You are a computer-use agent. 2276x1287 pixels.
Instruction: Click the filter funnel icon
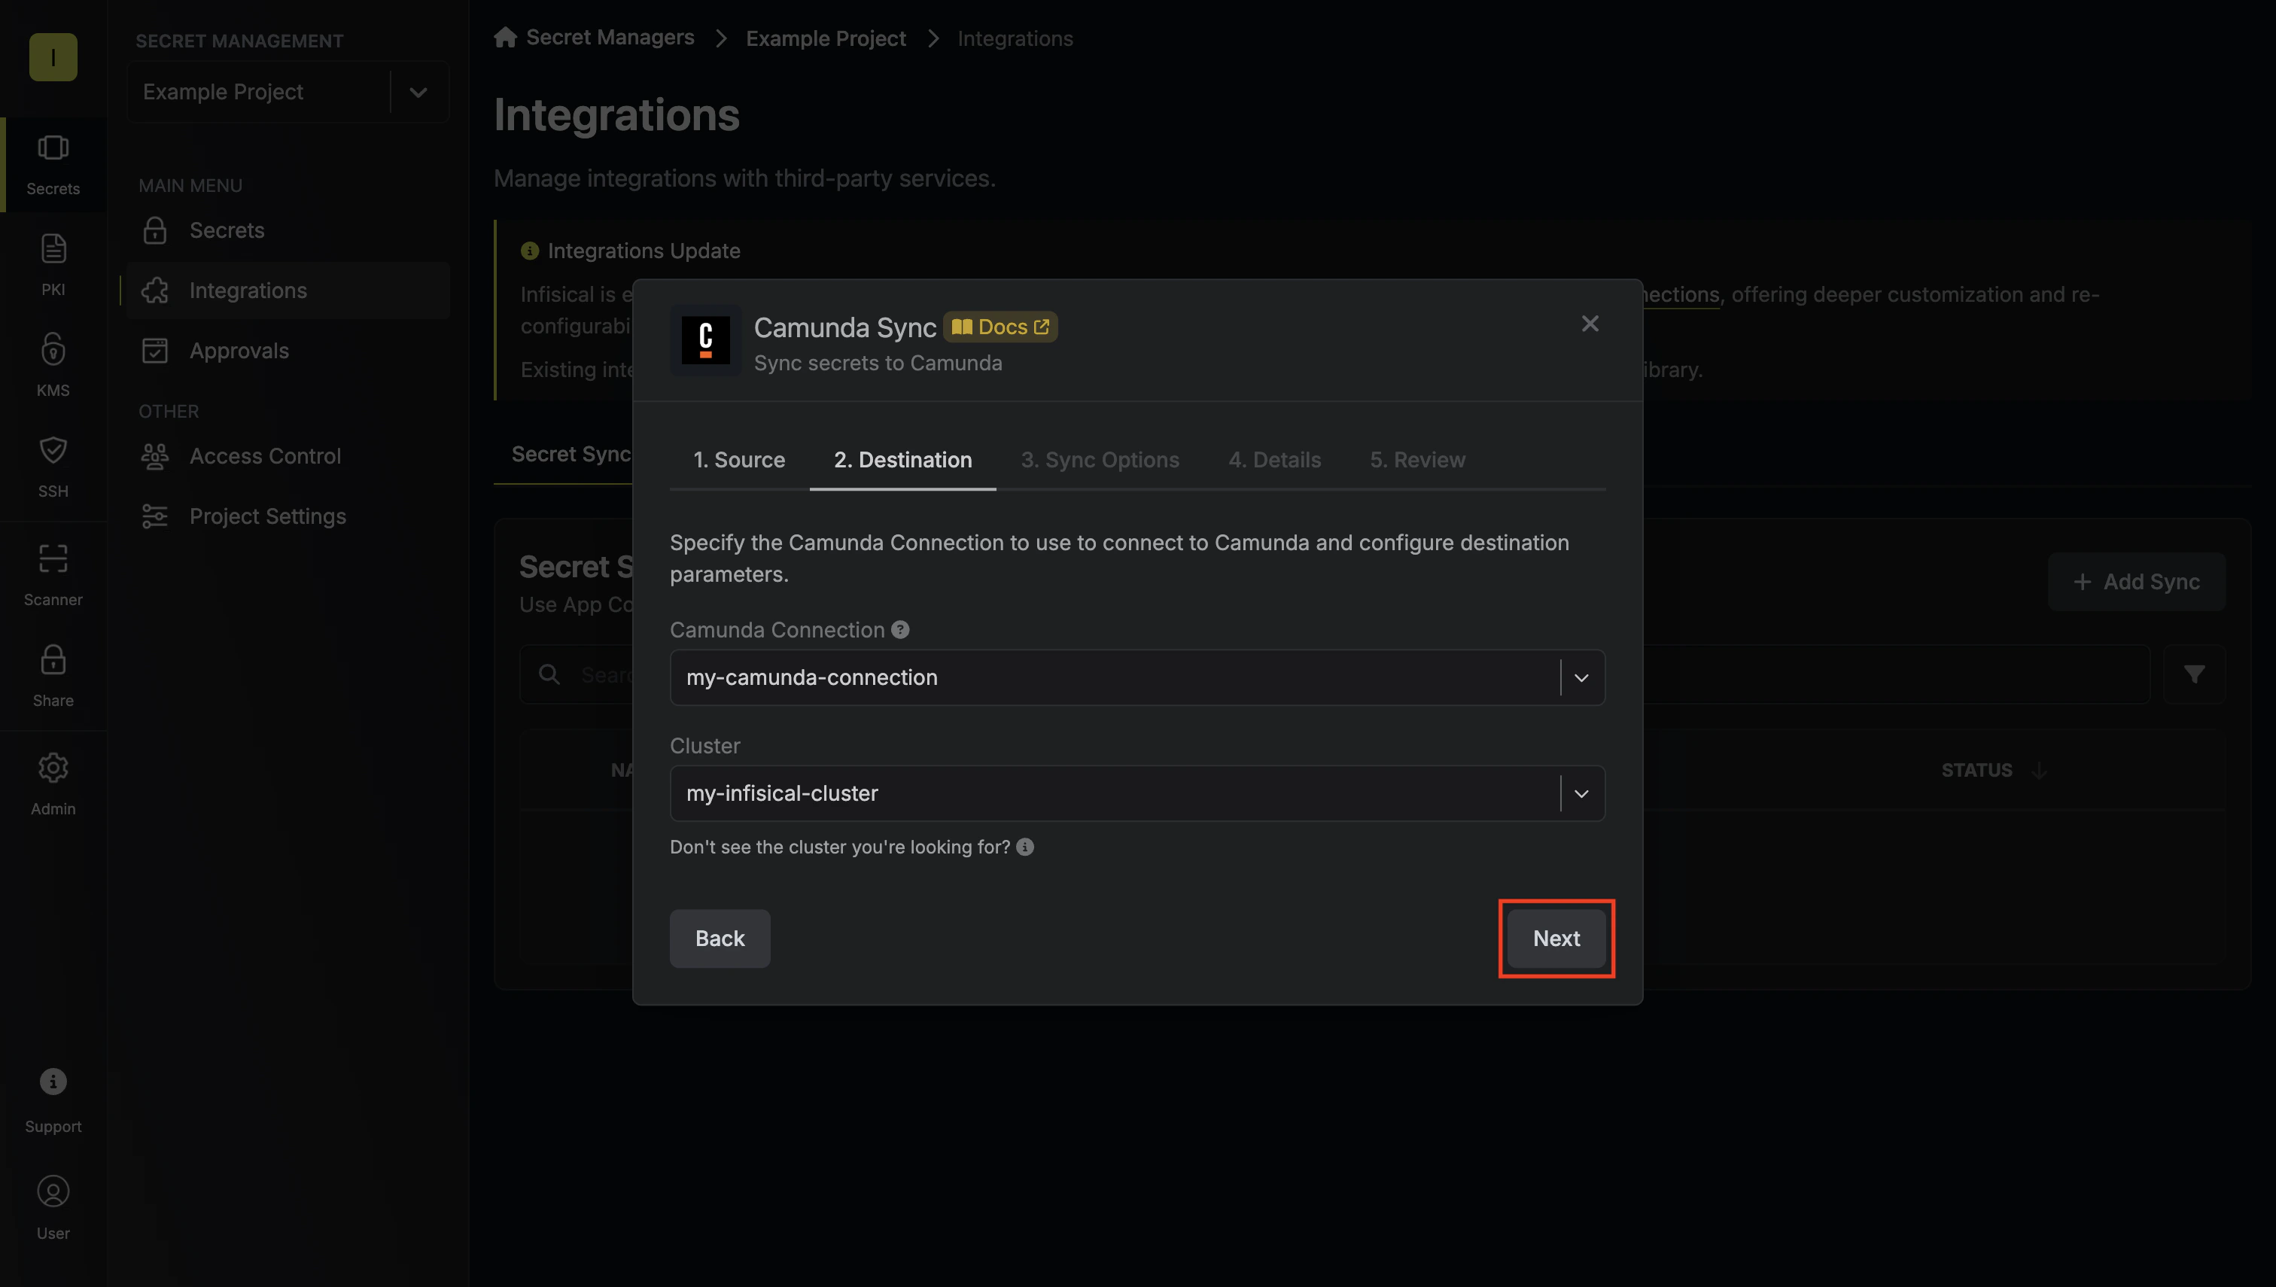[2194, 674]
